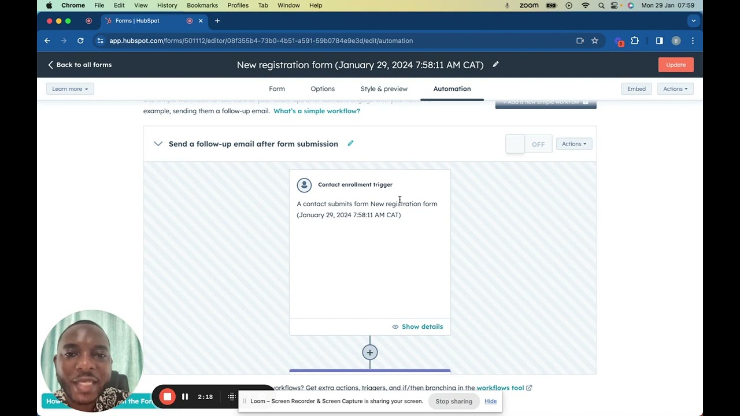Open the Profiles menu
Viewport: 740px width, 416px height.
(x=238, y=5)
